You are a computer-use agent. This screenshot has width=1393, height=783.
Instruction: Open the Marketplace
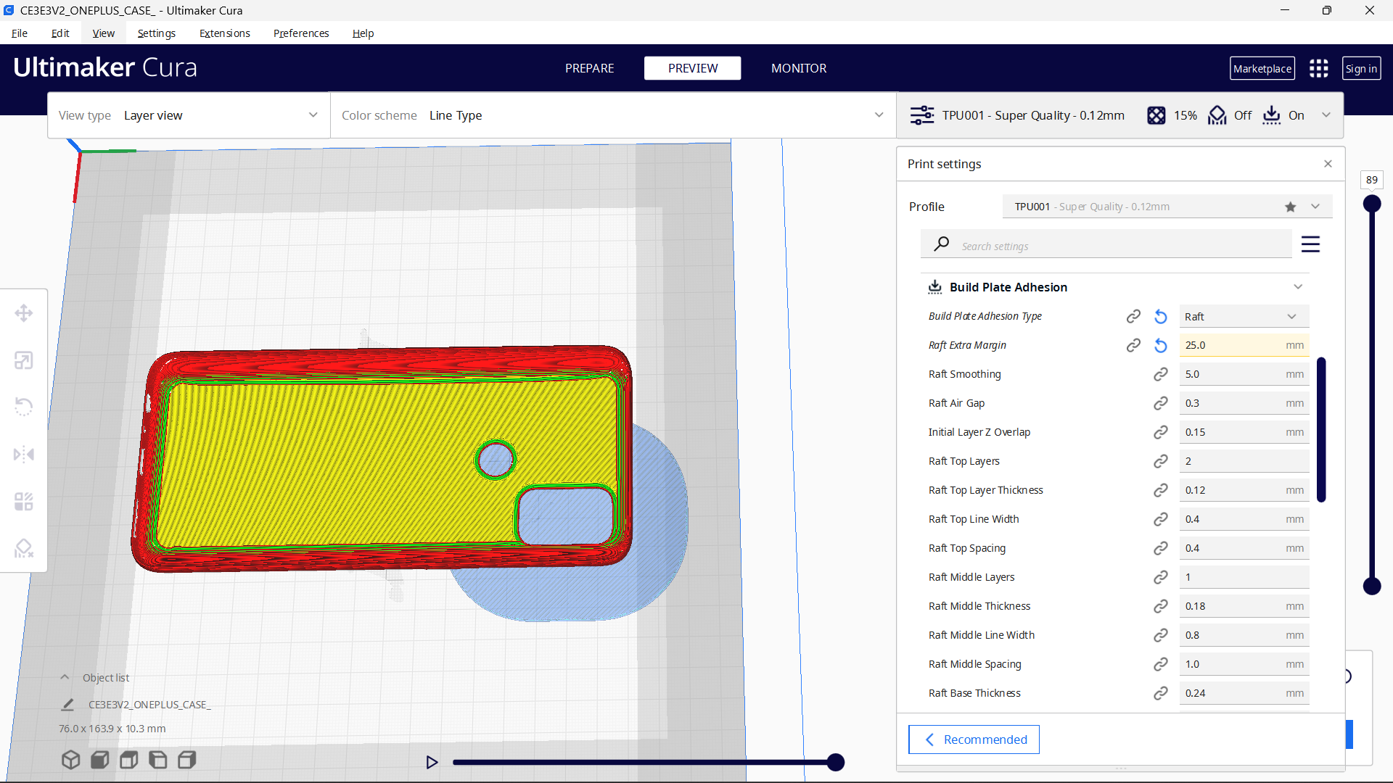tap(1262, 67)
